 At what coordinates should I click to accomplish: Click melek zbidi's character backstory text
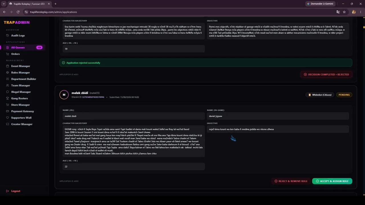pyautogui.click(x=134, y=141)
